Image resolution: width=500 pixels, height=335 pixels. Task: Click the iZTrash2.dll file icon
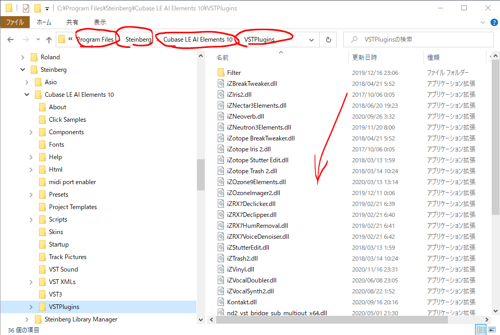pos(221,258)
